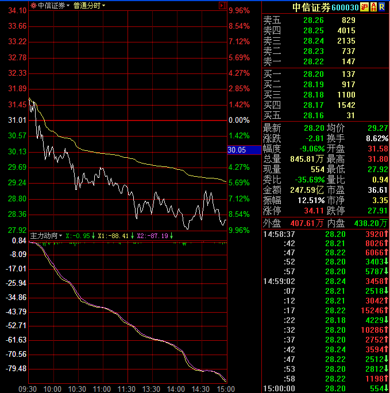Click the 沪 Shanghai market badge icon
This screenshot has height=393, width=390.
point(364,7)
